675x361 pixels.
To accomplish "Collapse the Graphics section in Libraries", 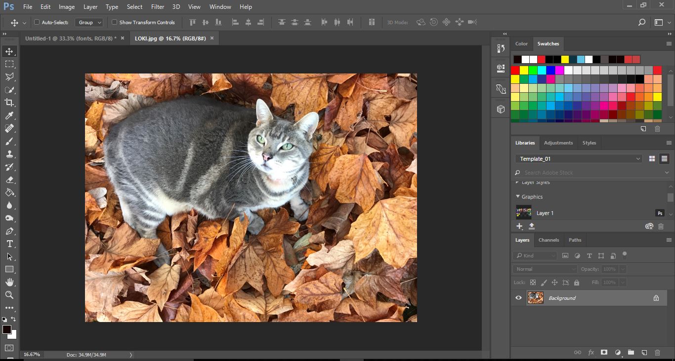I will click(x=517, y=197).
